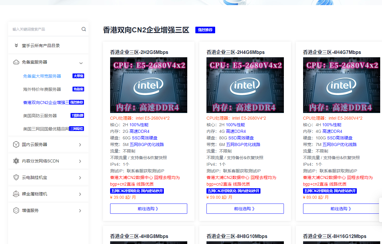Click 前往选购 for the 2H4G6Mbps plan
The height and width of the screenshot is (244, 382).
pos(245,209)
